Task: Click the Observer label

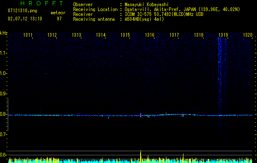Action: point(83,4)
